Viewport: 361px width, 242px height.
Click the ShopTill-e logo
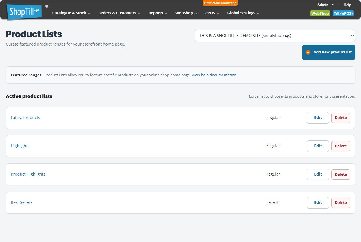tap(24, 12)
